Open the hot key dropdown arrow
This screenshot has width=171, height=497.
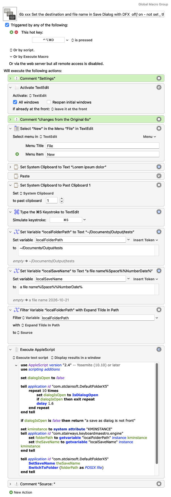coord(67,40)
